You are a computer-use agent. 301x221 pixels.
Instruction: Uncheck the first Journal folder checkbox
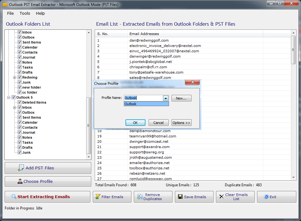(x=19, y=57)
